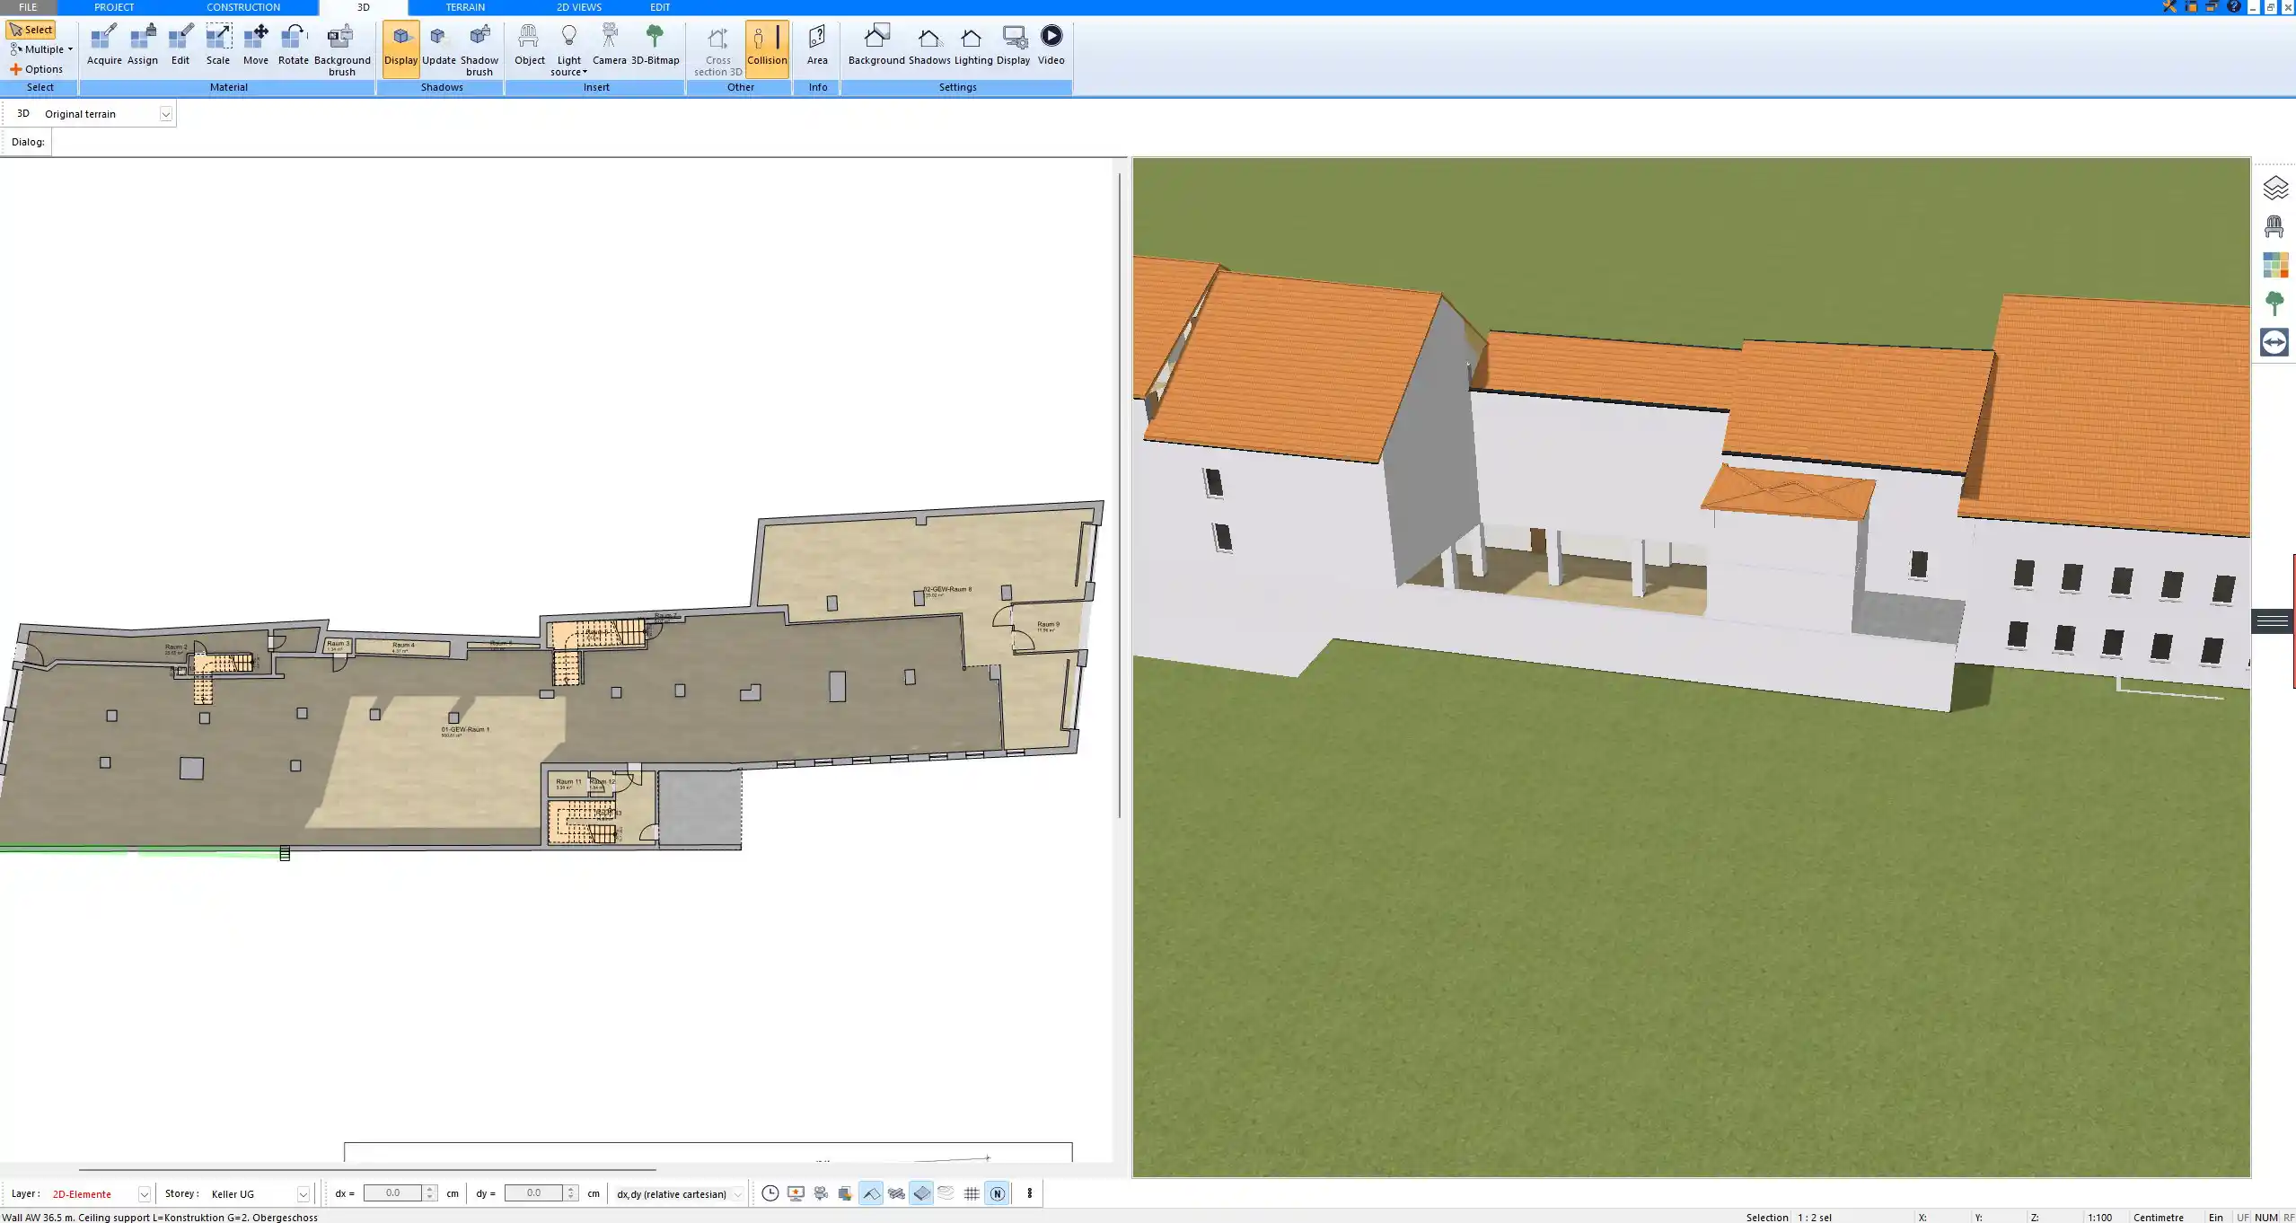This screenshot has width=2296, height=1223.
Task: Open the plants tree catalog in sidebar
Action: 2274,304
